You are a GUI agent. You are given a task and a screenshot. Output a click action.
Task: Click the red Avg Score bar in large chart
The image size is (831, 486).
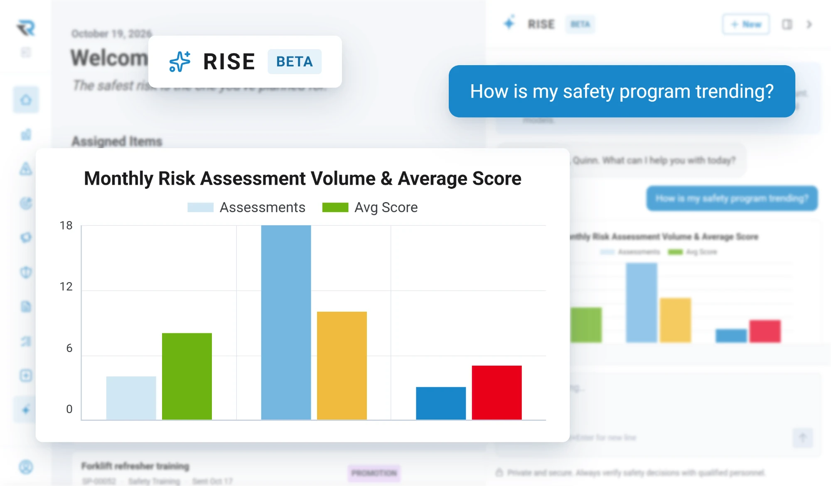point(497,393)
